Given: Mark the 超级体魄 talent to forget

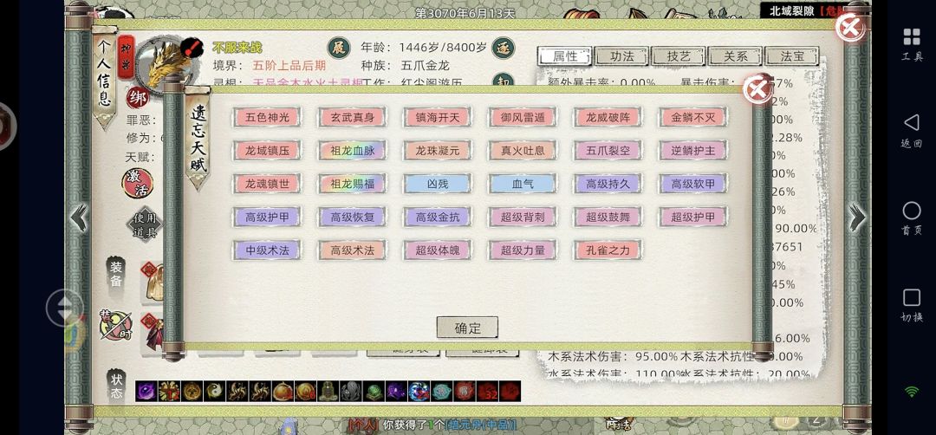Looking at the screenshot, I should pyautogui.click(x=437, y=250).
